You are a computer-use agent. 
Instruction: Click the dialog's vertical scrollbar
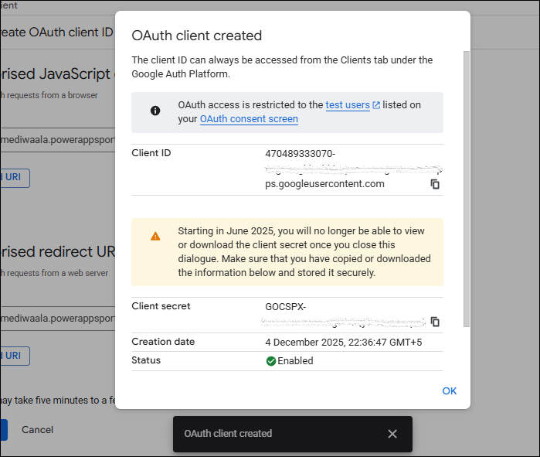point(467,189)
